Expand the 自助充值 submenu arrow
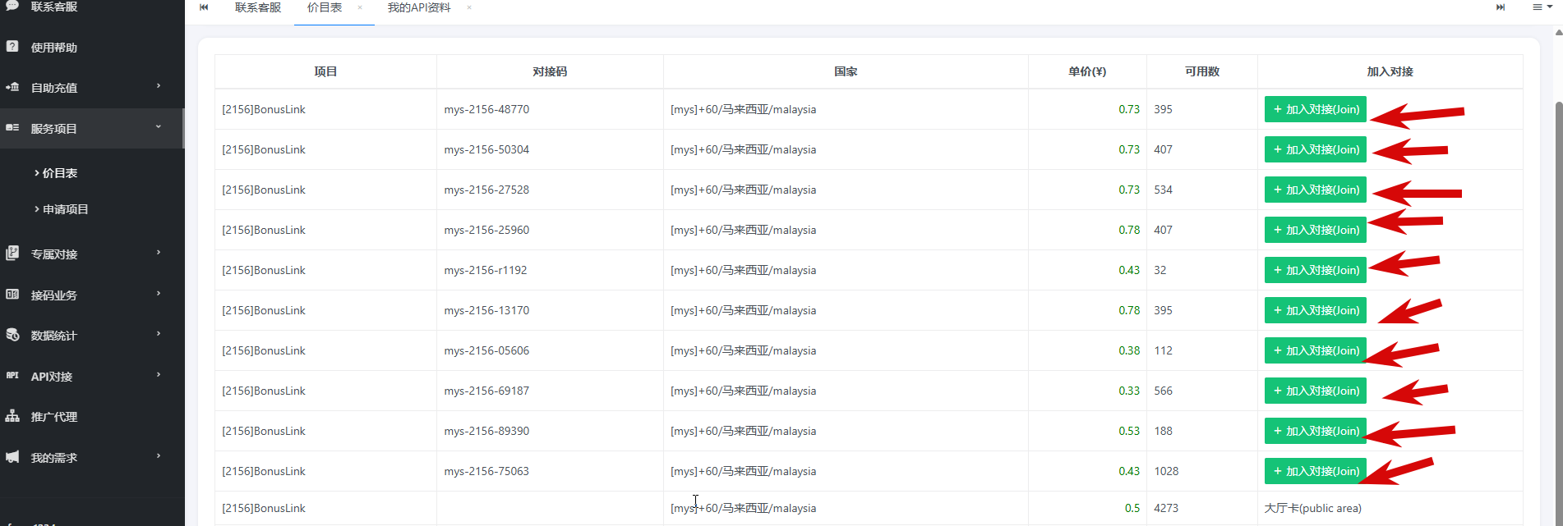1563x526 pixels. pos(159,86)
